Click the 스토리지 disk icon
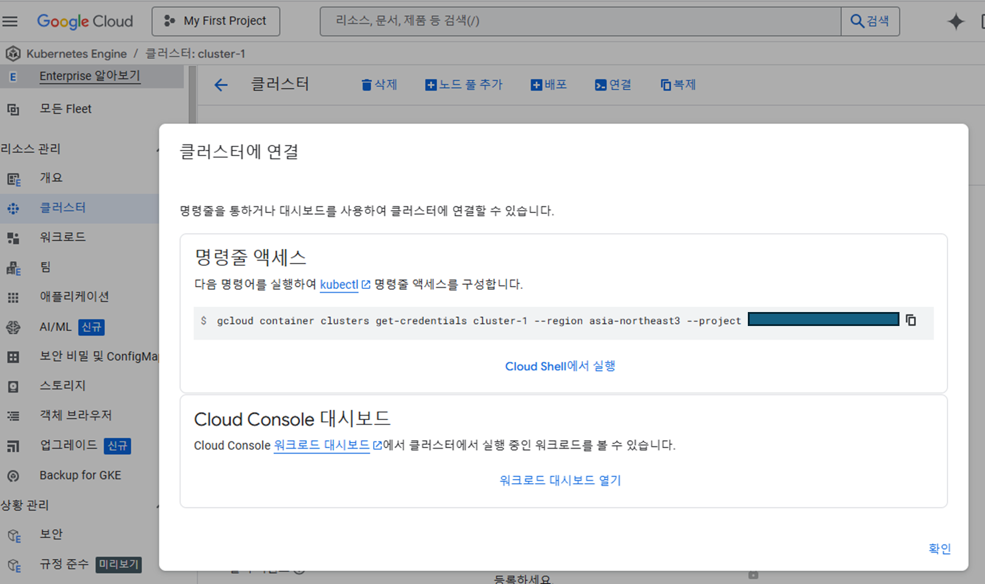 point(13,387)
